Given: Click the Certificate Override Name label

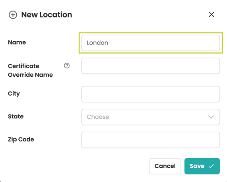Looking at the screenshot, I should pos(30,70).
